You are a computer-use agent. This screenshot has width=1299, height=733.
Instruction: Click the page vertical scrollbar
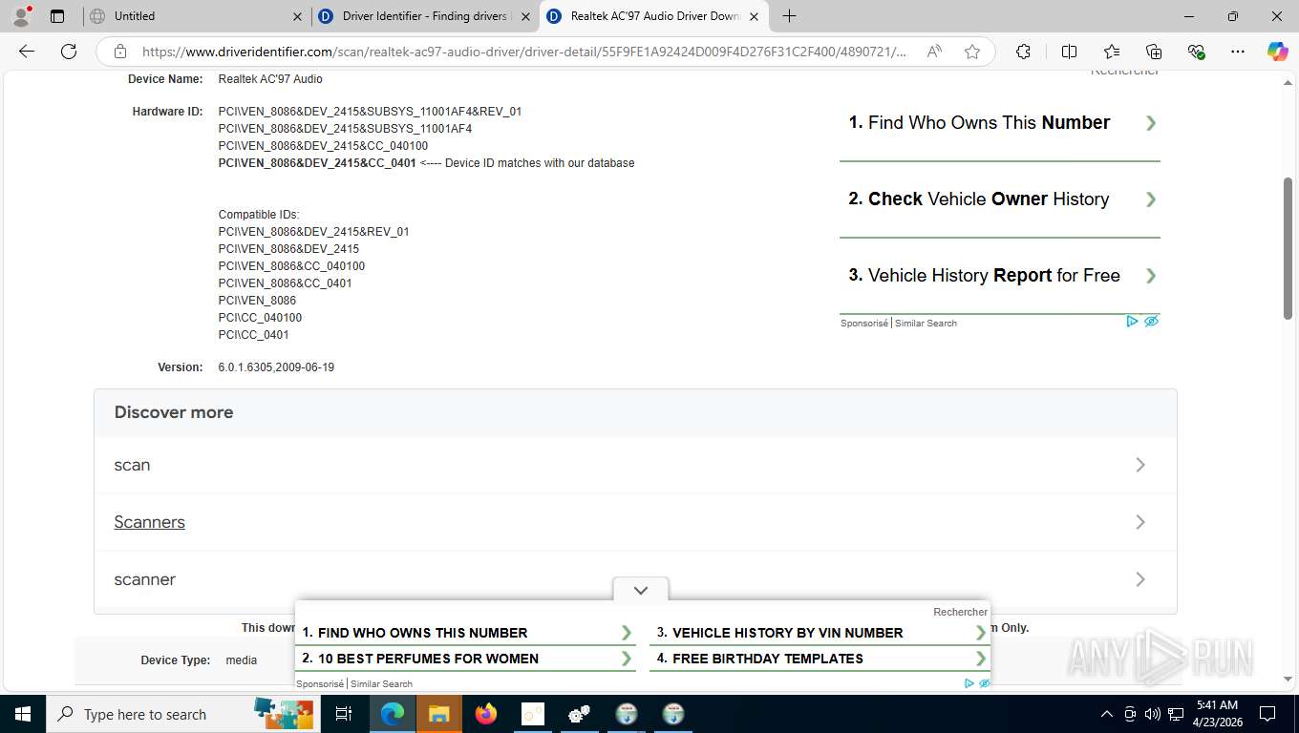point(1288,248)
